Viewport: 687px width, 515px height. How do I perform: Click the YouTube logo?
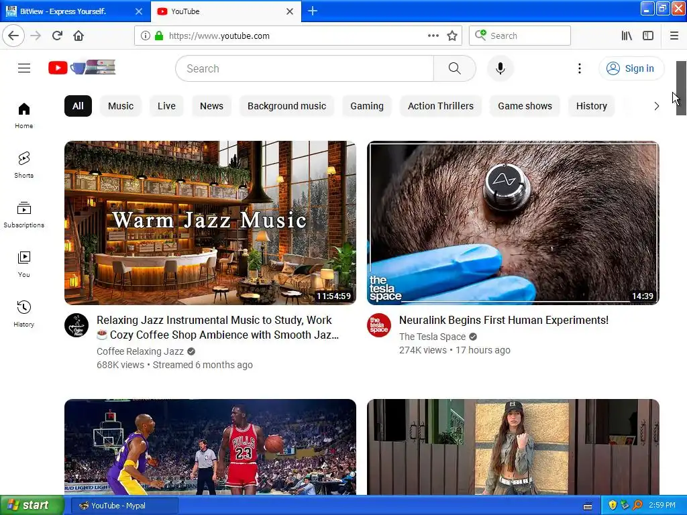point(82,68)
